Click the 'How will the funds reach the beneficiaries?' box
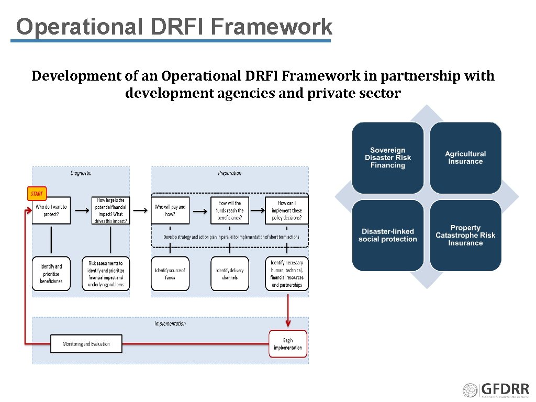536x402 pixels. [x=230, y=210]
